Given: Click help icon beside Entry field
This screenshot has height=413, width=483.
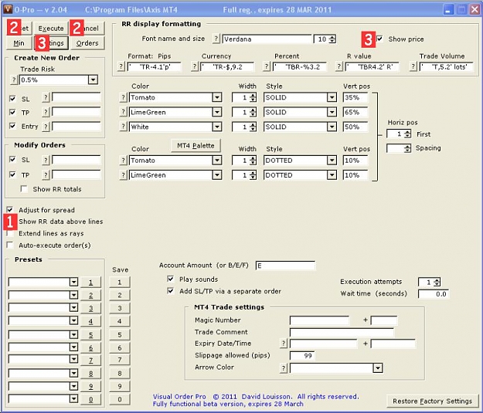Looking at the screenshot, I should pyautogui.click(x=46, y=127).
